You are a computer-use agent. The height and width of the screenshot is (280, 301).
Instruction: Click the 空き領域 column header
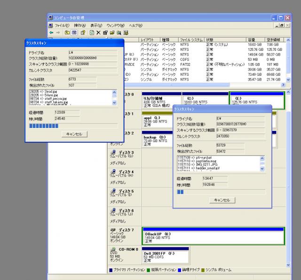click(x=273, y=40)
